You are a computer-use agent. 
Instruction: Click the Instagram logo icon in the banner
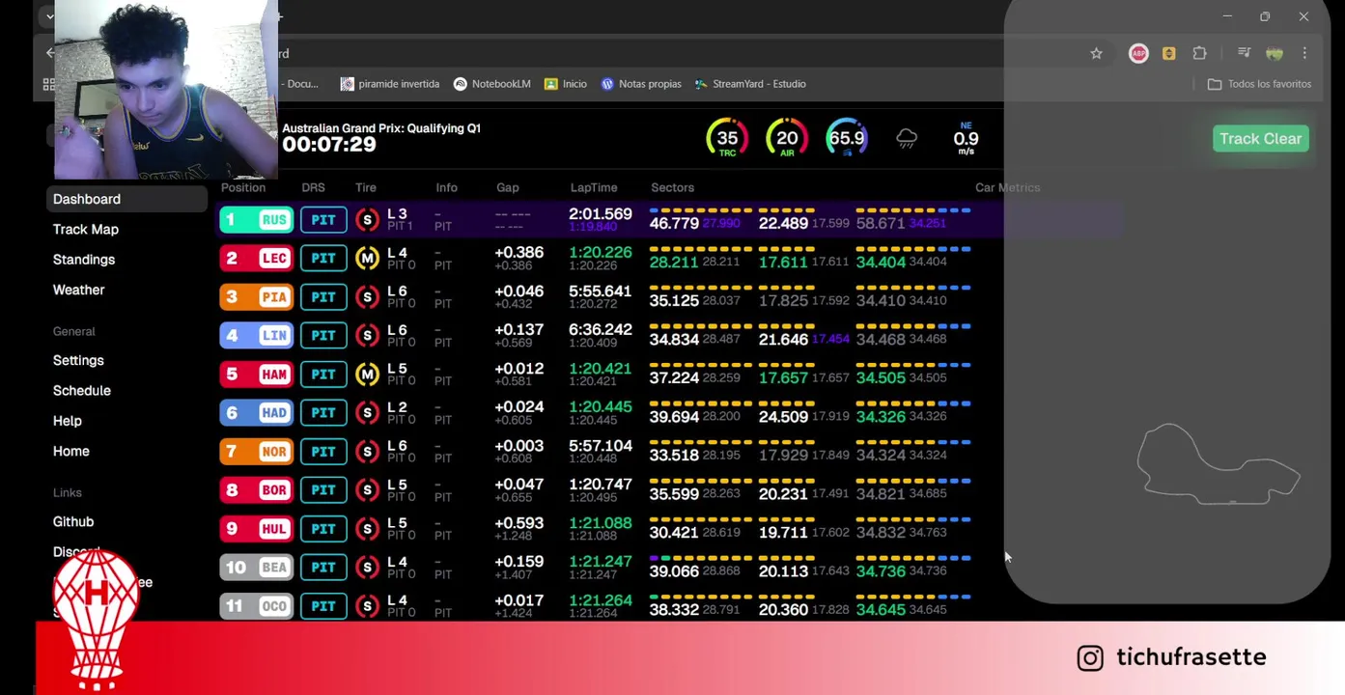coord(1090,657)
